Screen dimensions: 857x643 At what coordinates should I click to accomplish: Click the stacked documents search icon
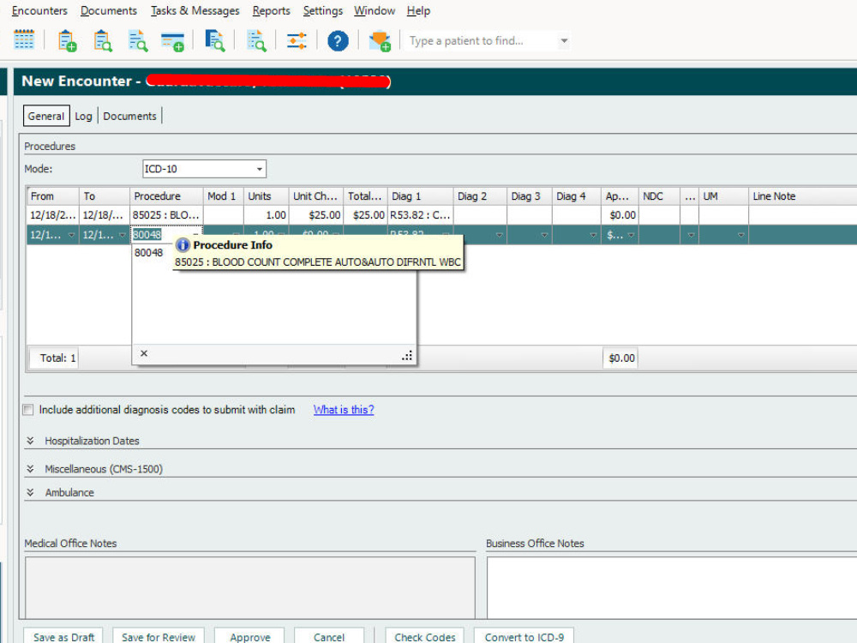pyautogui.click(x=214, y=40)
